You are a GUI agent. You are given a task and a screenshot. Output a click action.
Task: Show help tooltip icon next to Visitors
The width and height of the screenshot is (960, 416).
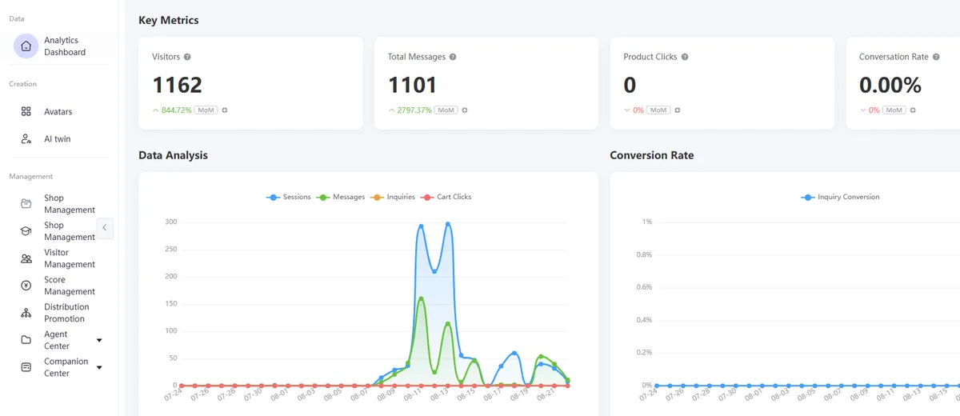pyautogui.click(x=187, y=57)
